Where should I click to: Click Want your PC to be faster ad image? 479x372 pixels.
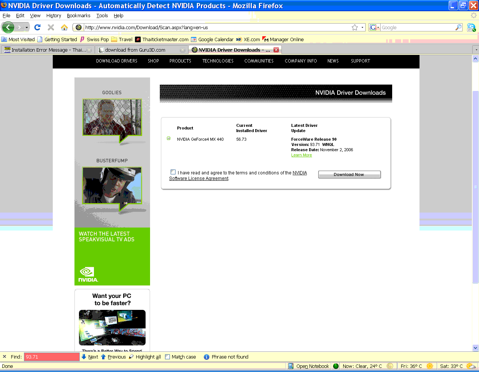112,327
